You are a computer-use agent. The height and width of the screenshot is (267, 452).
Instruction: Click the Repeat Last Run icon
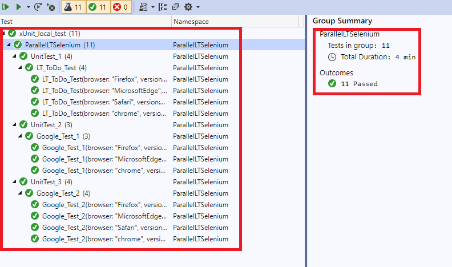click(x=38, y=7)
